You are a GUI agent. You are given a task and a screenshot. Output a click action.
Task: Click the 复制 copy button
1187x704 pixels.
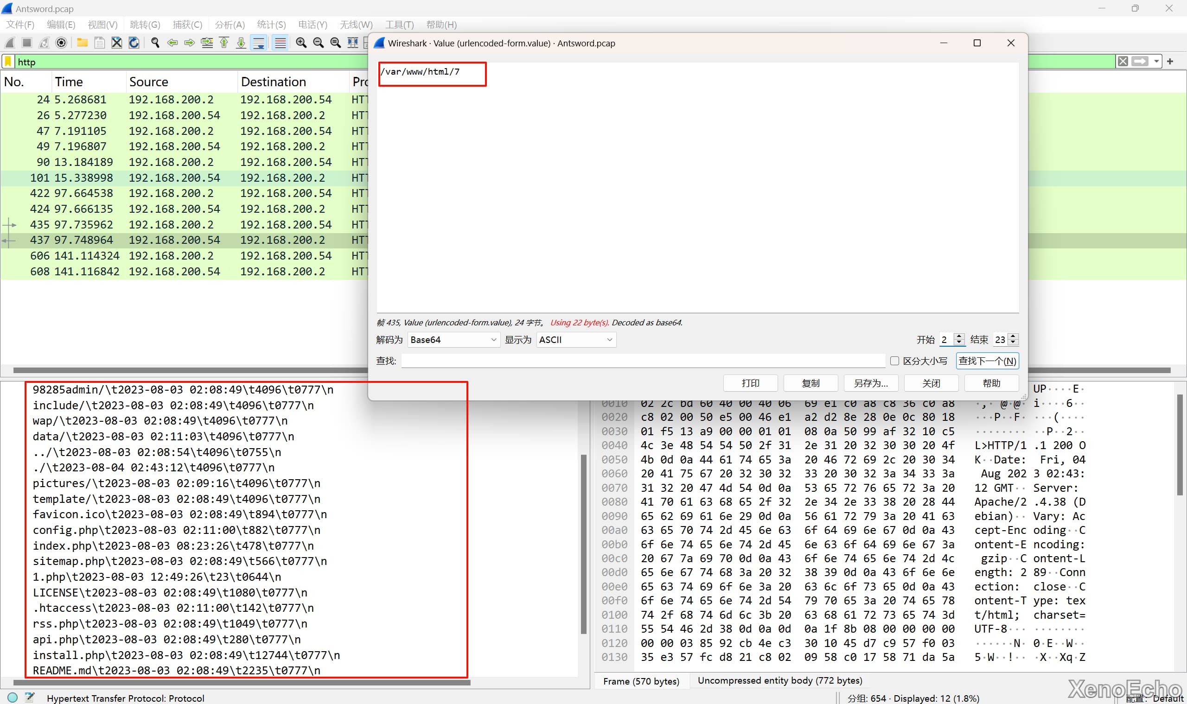pos(810,383)
